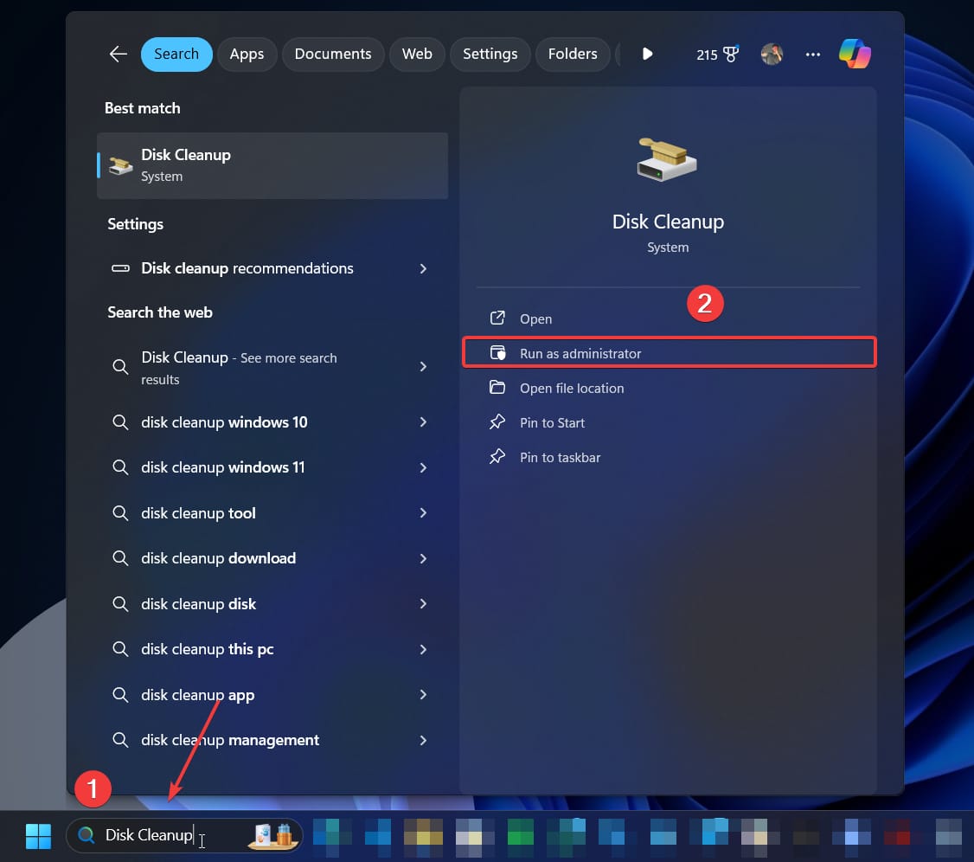
Task: Click search icon beside disk cleanup download
Action: 120,558
